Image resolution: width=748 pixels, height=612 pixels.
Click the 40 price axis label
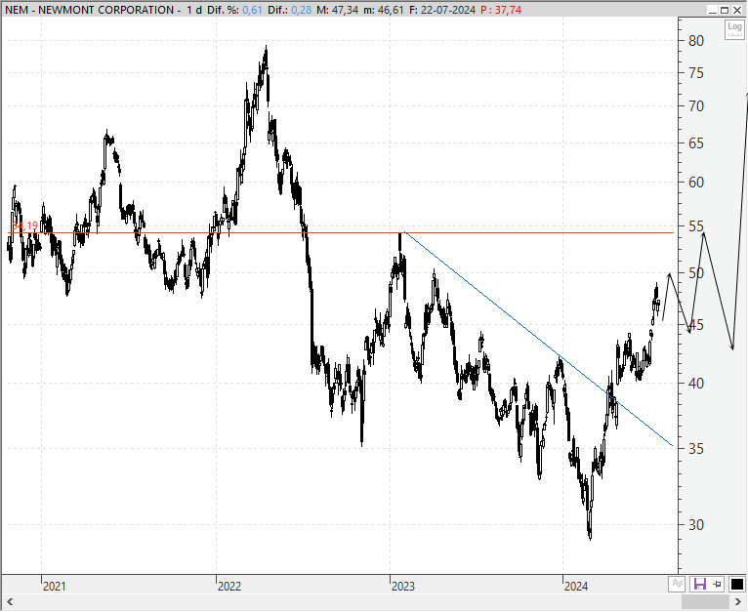click(x=696, y=383)
